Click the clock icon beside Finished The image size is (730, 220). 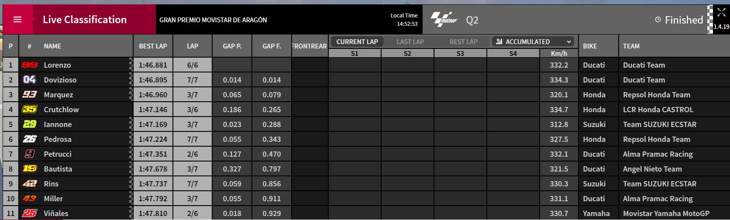click(658, 20)
